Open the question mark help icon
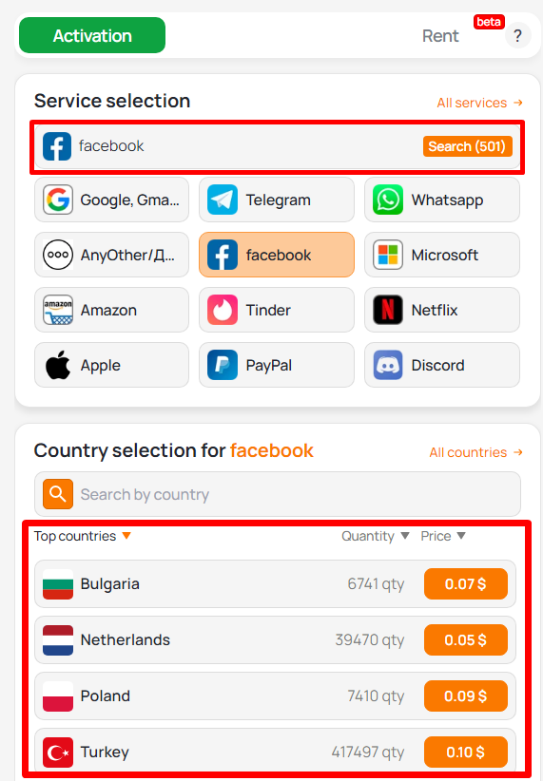543x781 pixels. [517, 36]
